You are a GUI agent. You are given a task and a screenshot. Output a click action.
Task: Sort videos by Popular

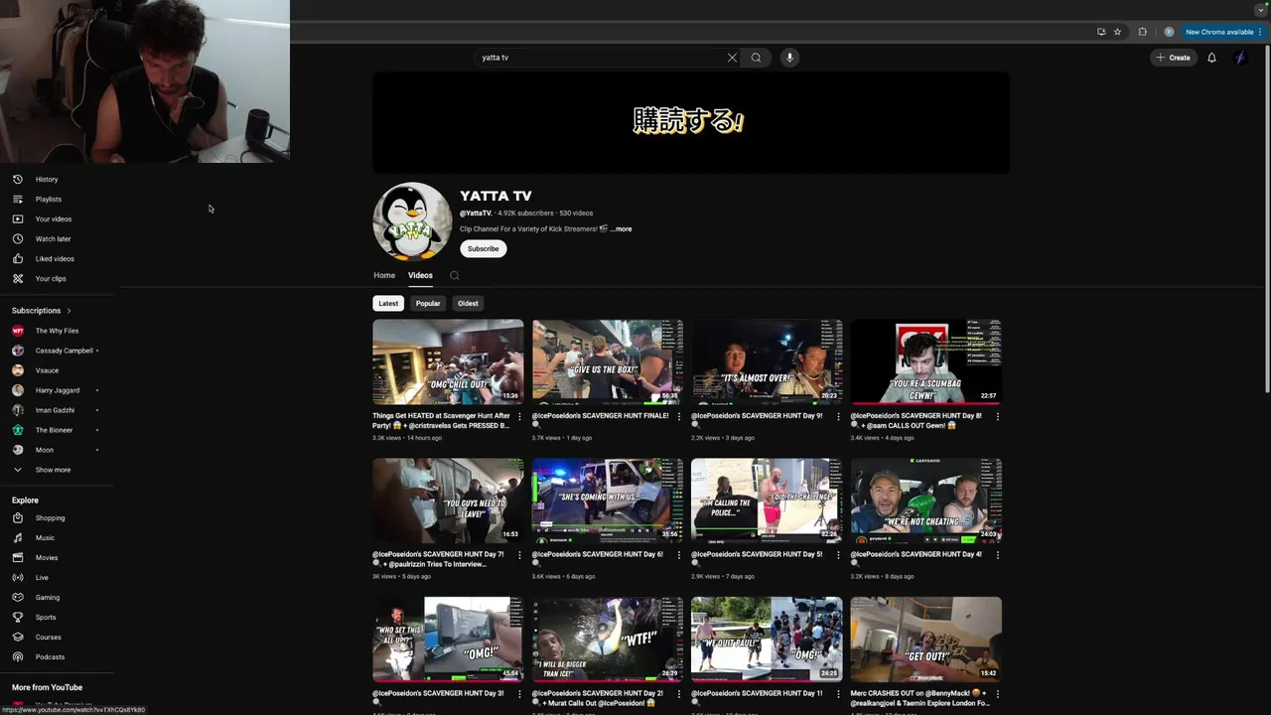[428, 304]
